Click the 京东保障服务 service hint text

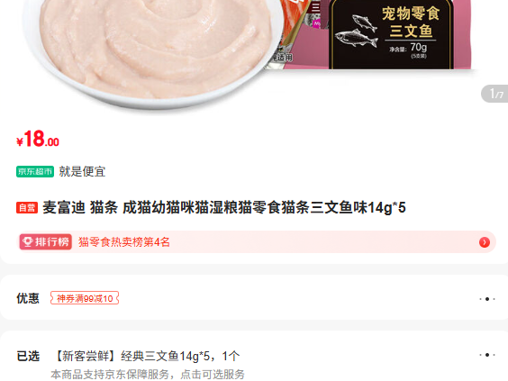click(x=148, y=375)
